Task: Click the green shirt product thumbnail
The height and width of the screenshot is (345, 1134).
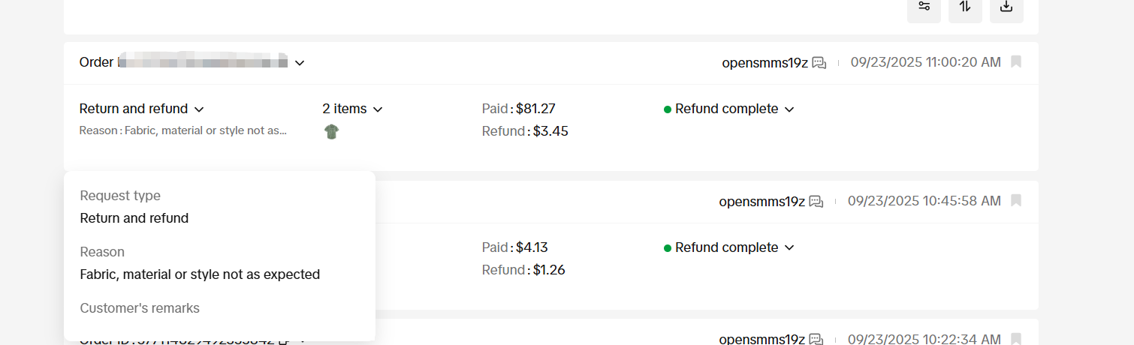Action: (331, 132)
